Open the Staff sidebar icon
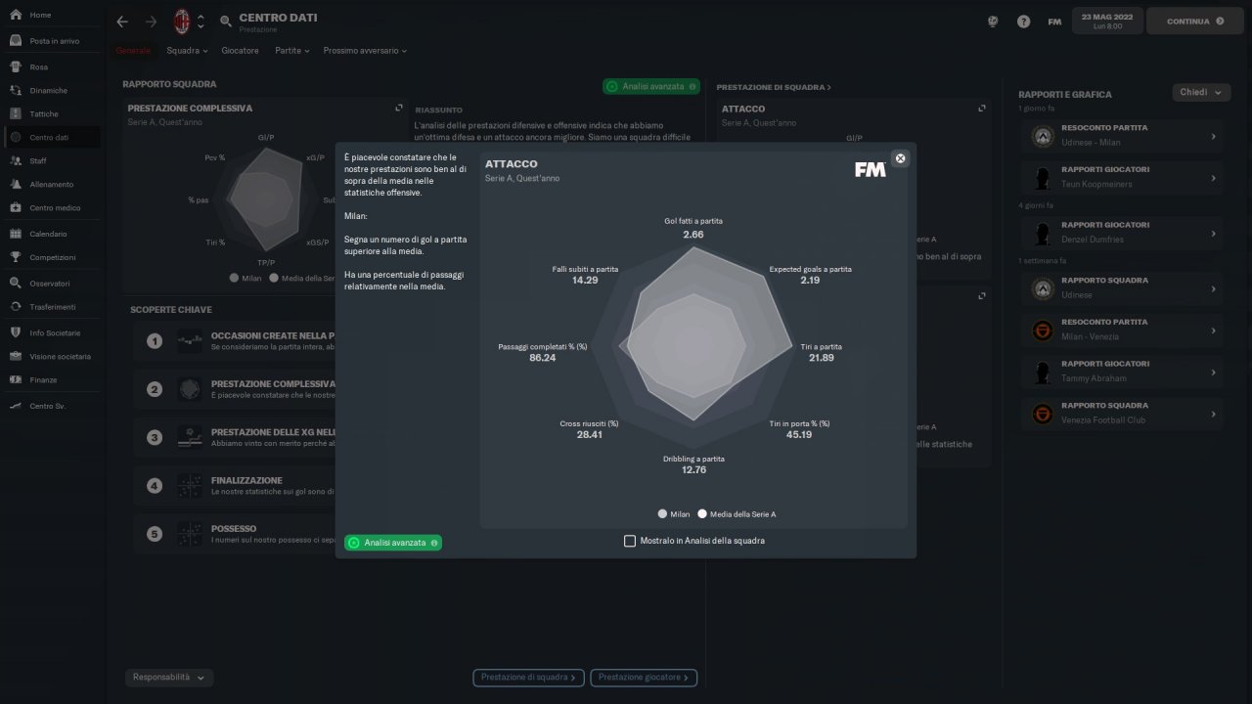This screenshot has height=704, width=1252. (16, 160)
